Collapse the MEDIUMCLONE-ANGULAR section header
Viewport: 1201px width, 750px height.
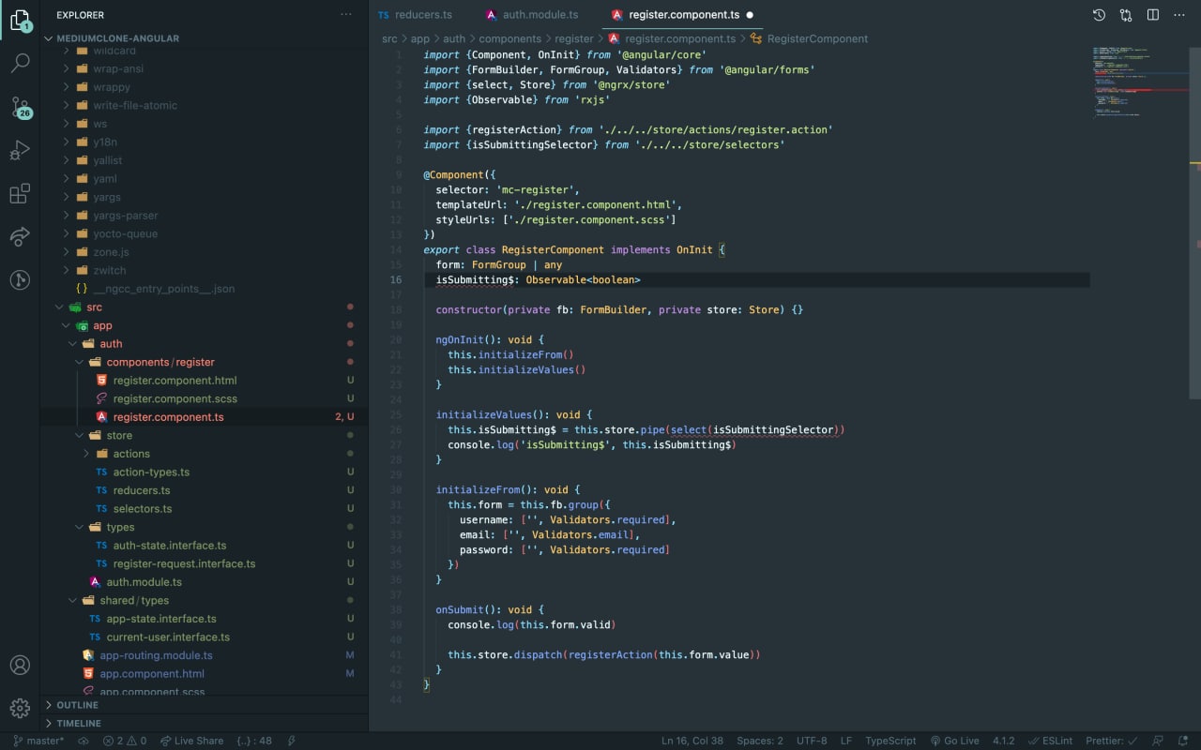point(205,38)
